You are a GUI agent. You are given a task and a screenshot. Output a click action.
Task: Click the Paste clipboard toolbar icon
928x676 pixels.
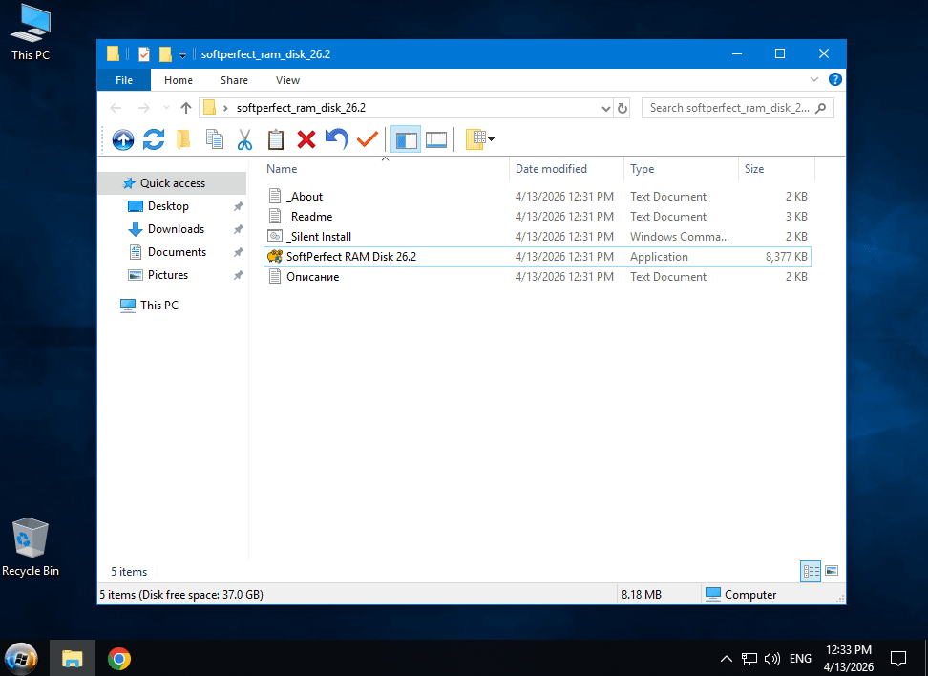click(276, 140)
